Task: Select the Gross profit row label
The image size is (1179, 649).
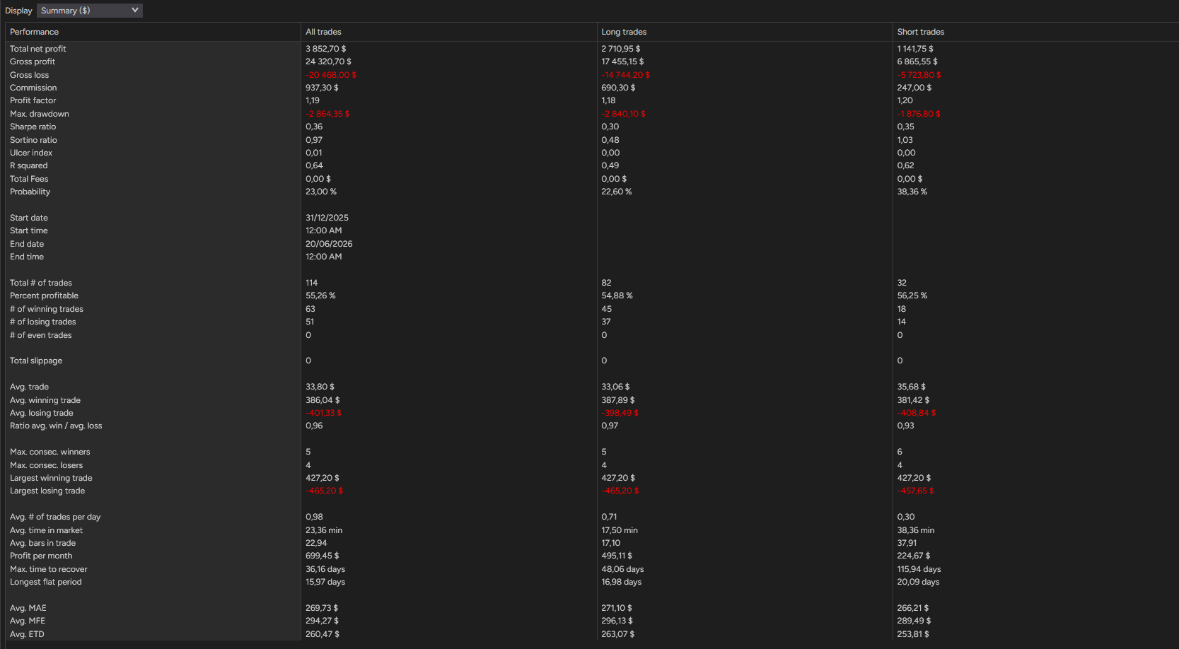Action: (33, 62)
